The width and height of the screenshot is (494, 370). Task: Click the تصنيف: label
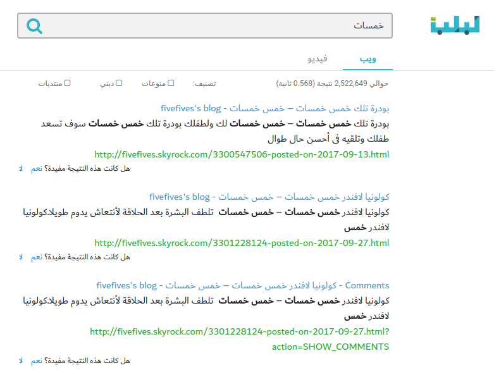204,83
